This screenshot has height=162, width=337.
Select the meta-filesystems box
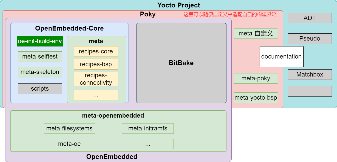(69, 128)
